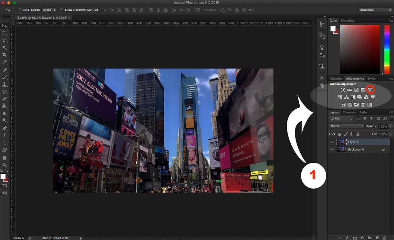The image size is (394, 240).
Task: Open the Normal blend mode dropdown
Action: [x=347, y=126]
